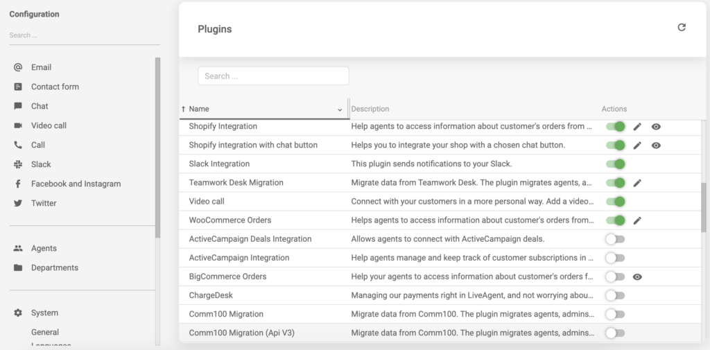Viewport: 710px width, 350px height.
Task: Click the refresh icon in Plugins header
Action: point(681,28)
